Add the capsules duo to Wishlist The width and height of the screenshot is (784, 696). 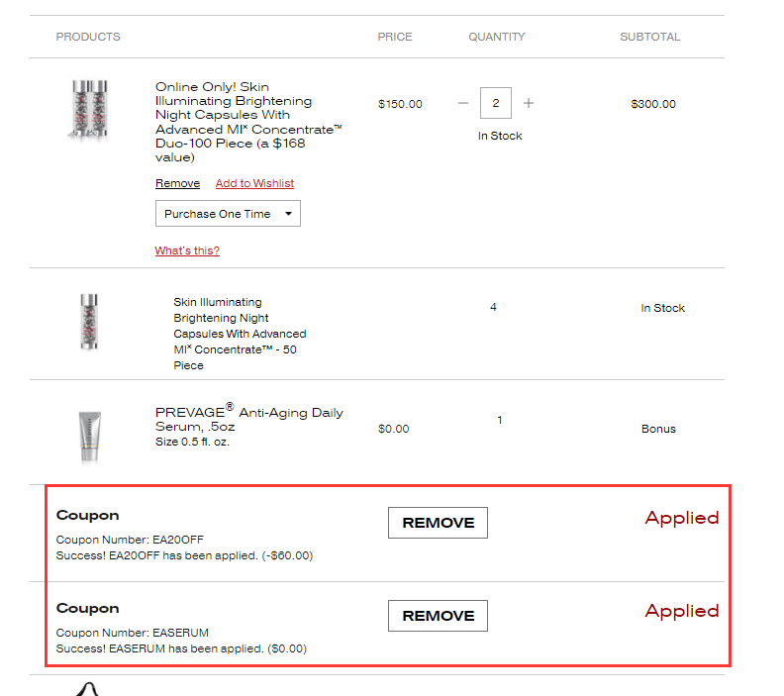(254, 183)
